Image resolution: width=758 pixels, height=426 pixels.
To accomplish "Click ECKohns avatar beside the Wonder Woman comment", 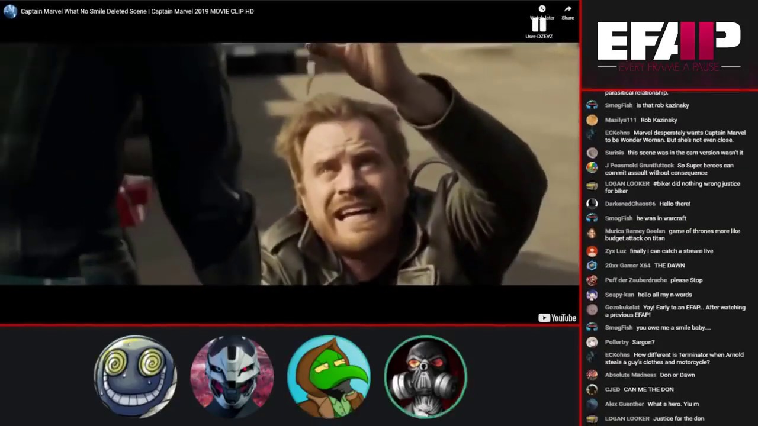I will tap(592, 134).
